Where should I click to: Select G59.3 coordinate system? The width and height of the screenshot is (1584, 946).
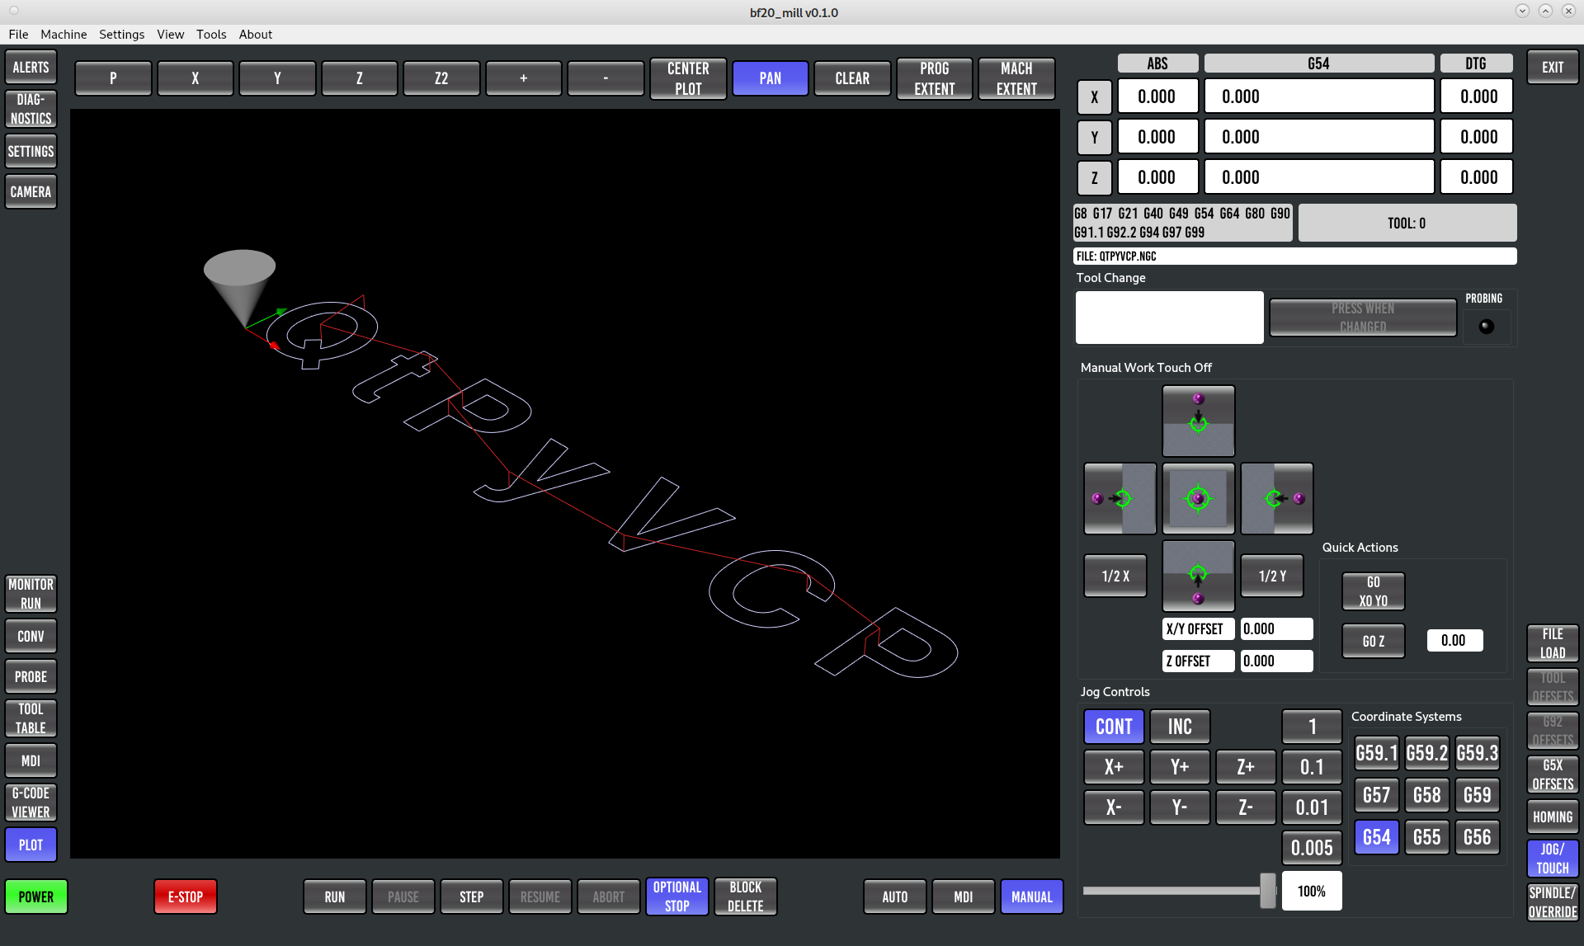click(1477, 753)
